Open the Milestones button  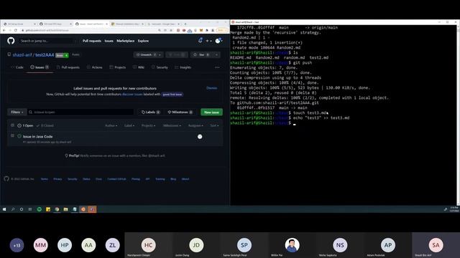pos(180,112)
